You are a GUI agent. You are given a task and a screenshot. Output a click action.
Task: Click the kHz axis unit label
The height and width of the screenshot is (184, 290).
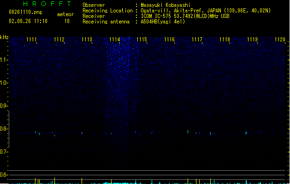pos(4,37)
